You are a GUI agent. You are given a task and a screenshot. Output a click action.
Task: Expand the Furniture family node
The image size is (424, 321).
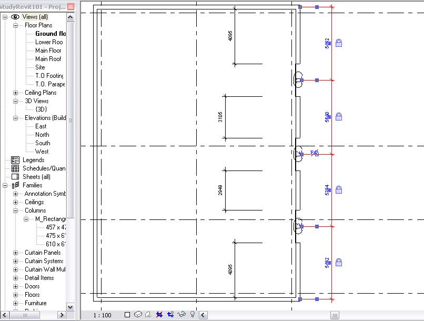pos(15,304)
